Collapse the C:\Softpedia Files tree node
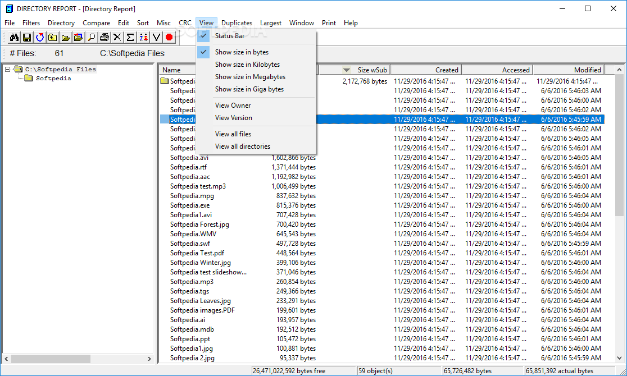This screenshot has height=376, width=627. (7, 70)
